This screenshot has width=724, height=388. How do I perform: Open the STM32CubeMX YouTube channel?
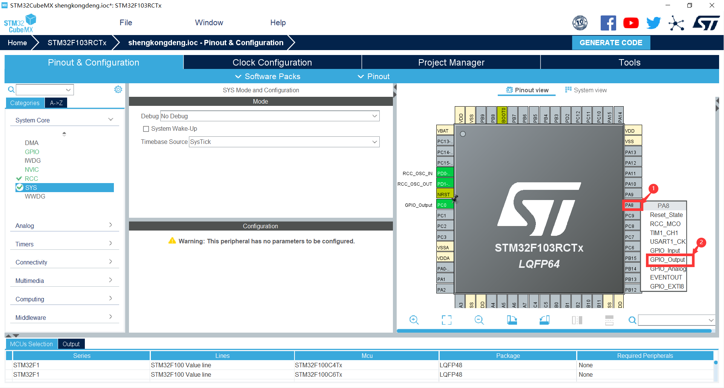[631, 23]
